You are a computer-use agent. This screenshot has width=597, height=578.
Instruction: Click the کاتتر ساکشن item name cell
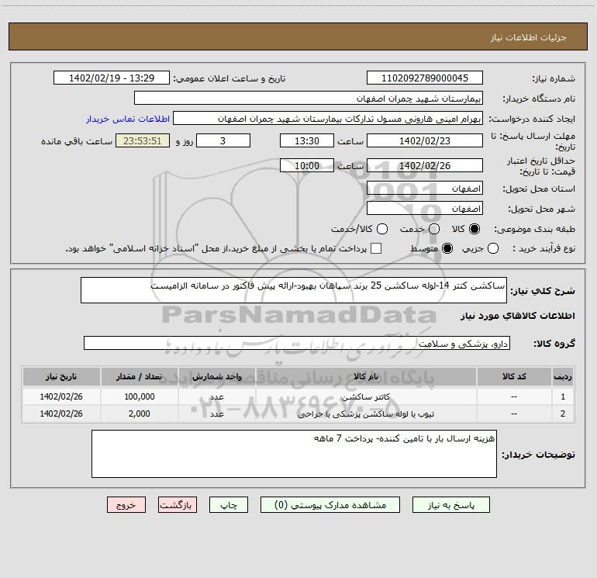[x=366, y=396]
